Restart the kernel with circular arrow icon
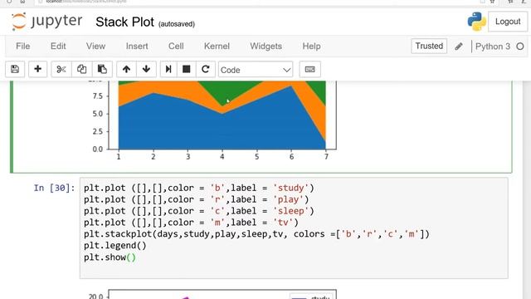531x299 pixels. pyautogui.click(x=205, y=70)
